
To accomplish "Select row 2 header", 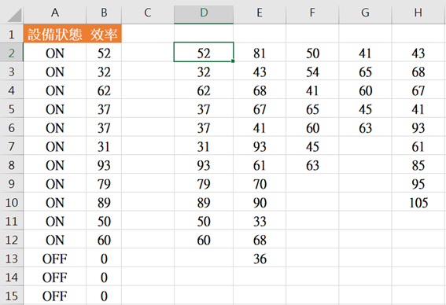I will coord(11,53).
